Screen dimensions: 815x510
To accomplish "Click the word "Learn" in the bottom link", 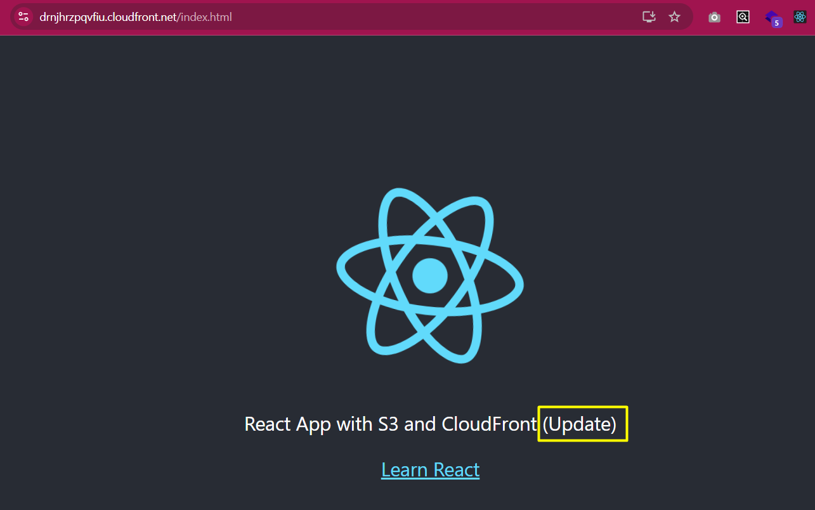I will coord(400,470).
